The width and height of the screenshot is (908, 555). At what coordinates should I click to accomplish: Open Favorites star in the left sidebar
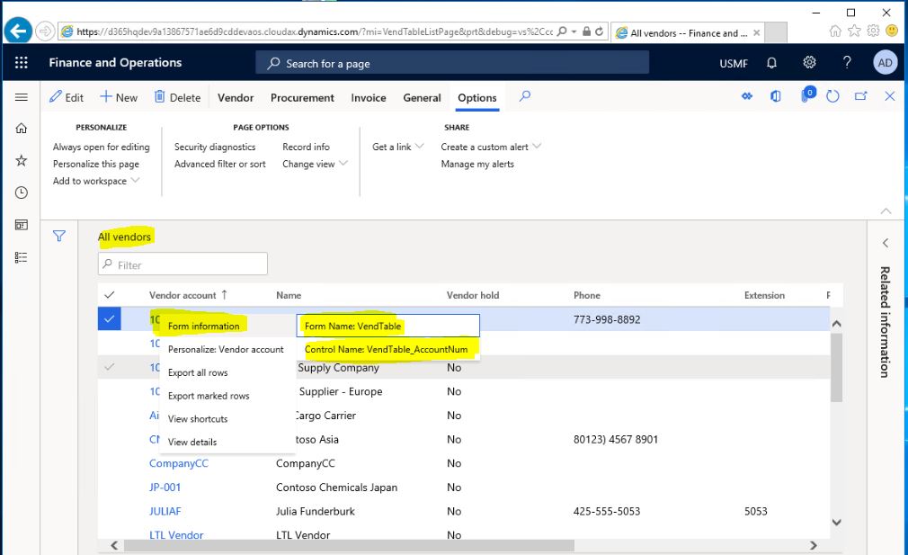click(22, 160)
